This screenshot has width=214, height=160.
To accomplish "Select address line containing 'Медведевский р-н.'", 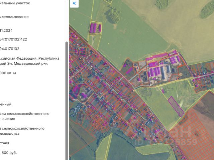I will pos(24,64).
